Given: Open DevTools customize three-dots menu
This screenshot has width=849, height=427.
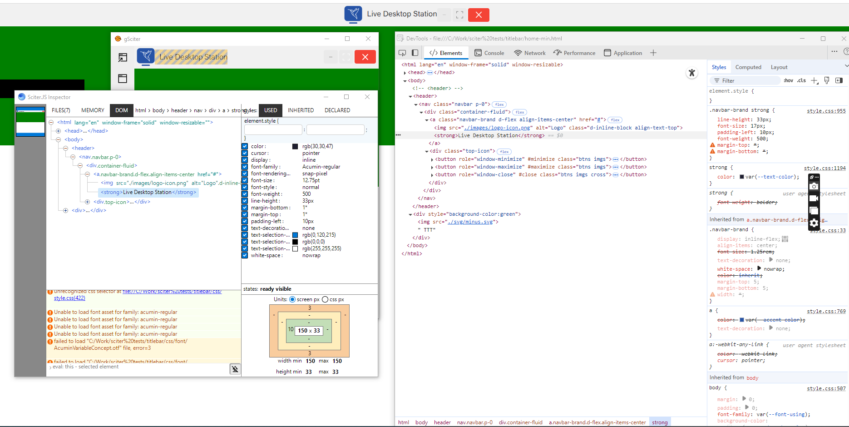Looking at the screenshot, I should tap(834, 51).
